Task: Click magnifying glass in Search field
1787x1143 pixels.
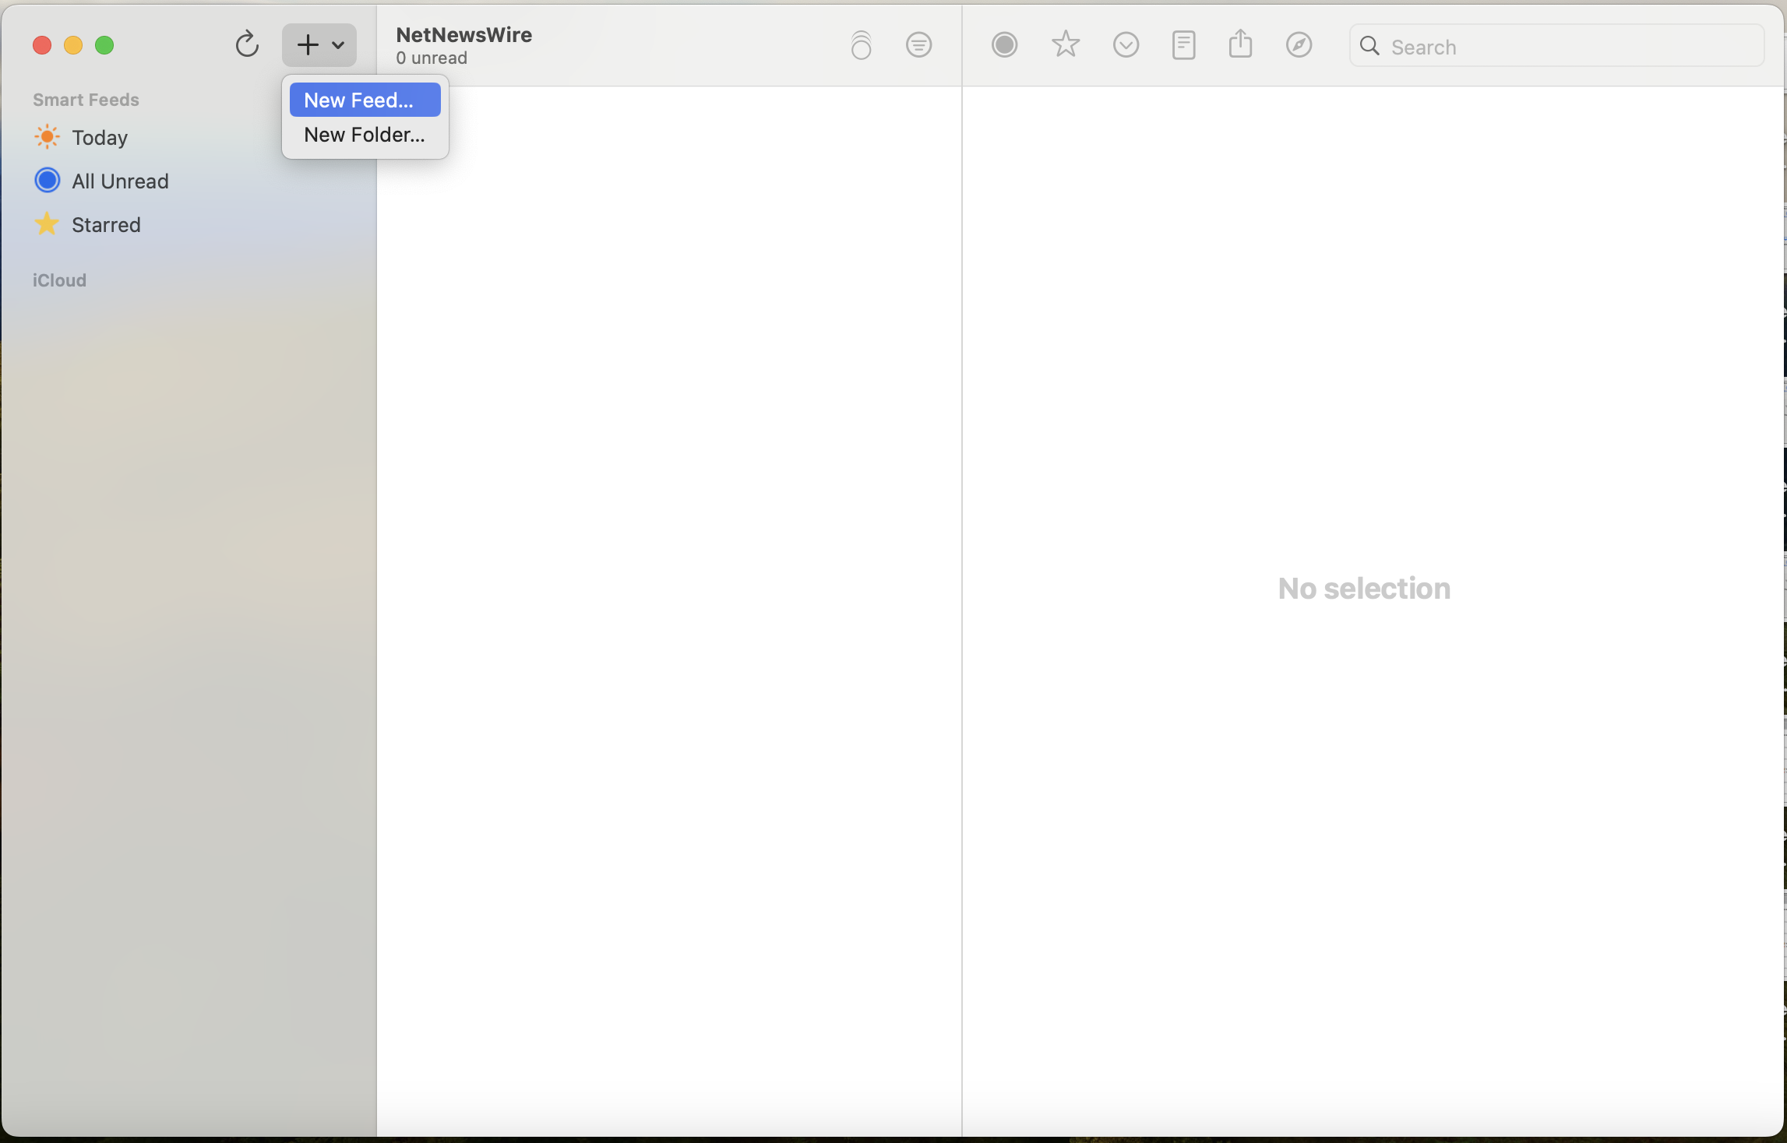Action: [x=1369, y=47]
